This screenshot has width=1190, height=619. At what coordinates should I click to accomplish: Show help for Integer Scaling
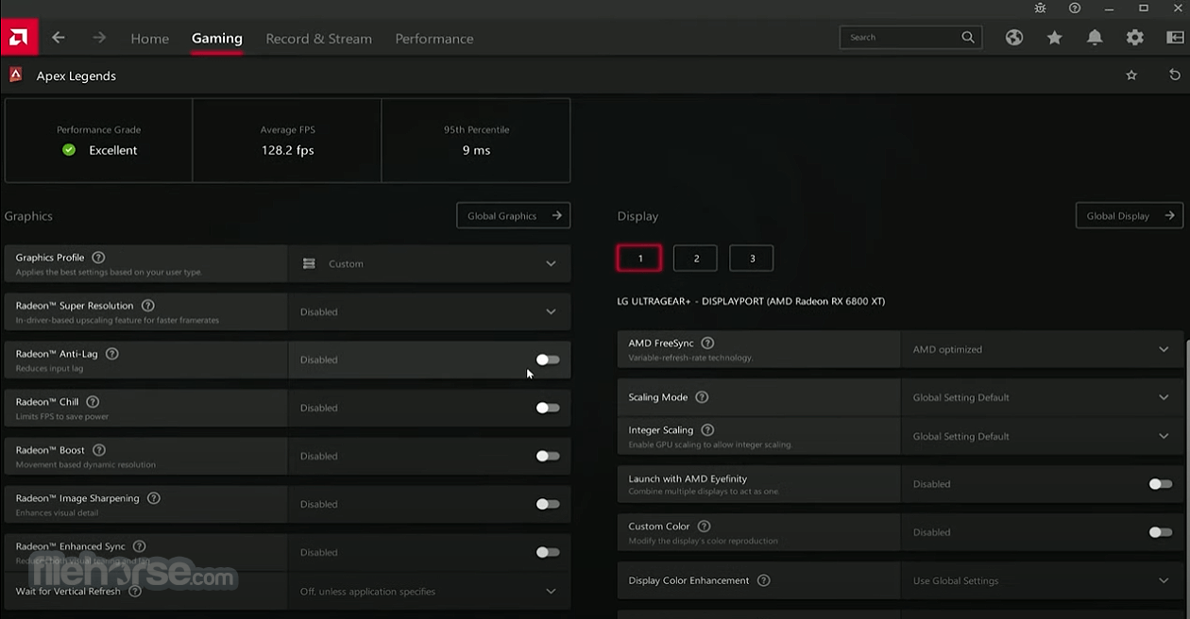707,430
